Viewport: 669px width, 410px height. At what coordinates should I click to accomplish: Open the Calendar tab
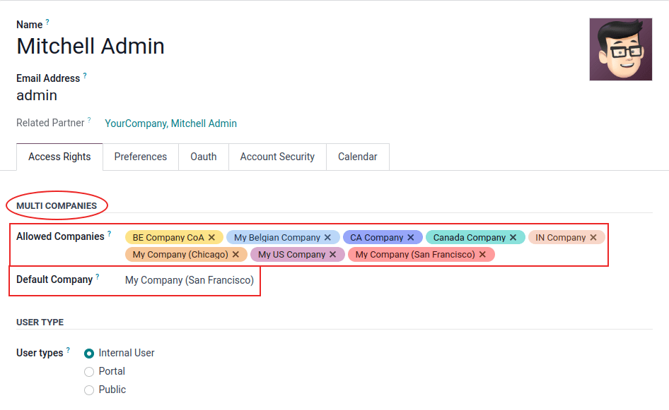point(357,157)
